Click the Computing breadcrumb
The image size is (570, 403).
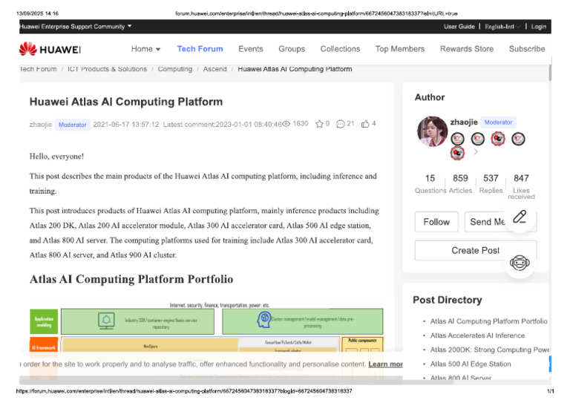pyautogui.click(x=175, y=69)
